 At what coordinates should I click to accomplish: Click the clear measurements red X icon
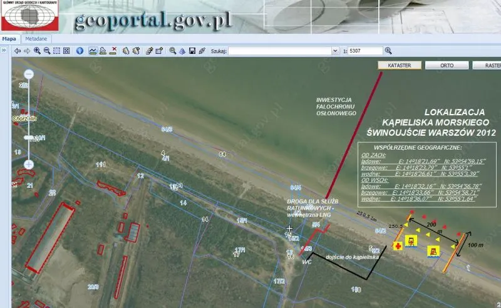click(x=113, y=51)
